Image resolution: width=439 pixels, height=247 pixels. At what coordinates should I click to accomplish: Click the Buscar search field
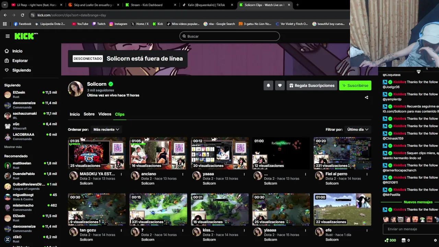[229, 36]
